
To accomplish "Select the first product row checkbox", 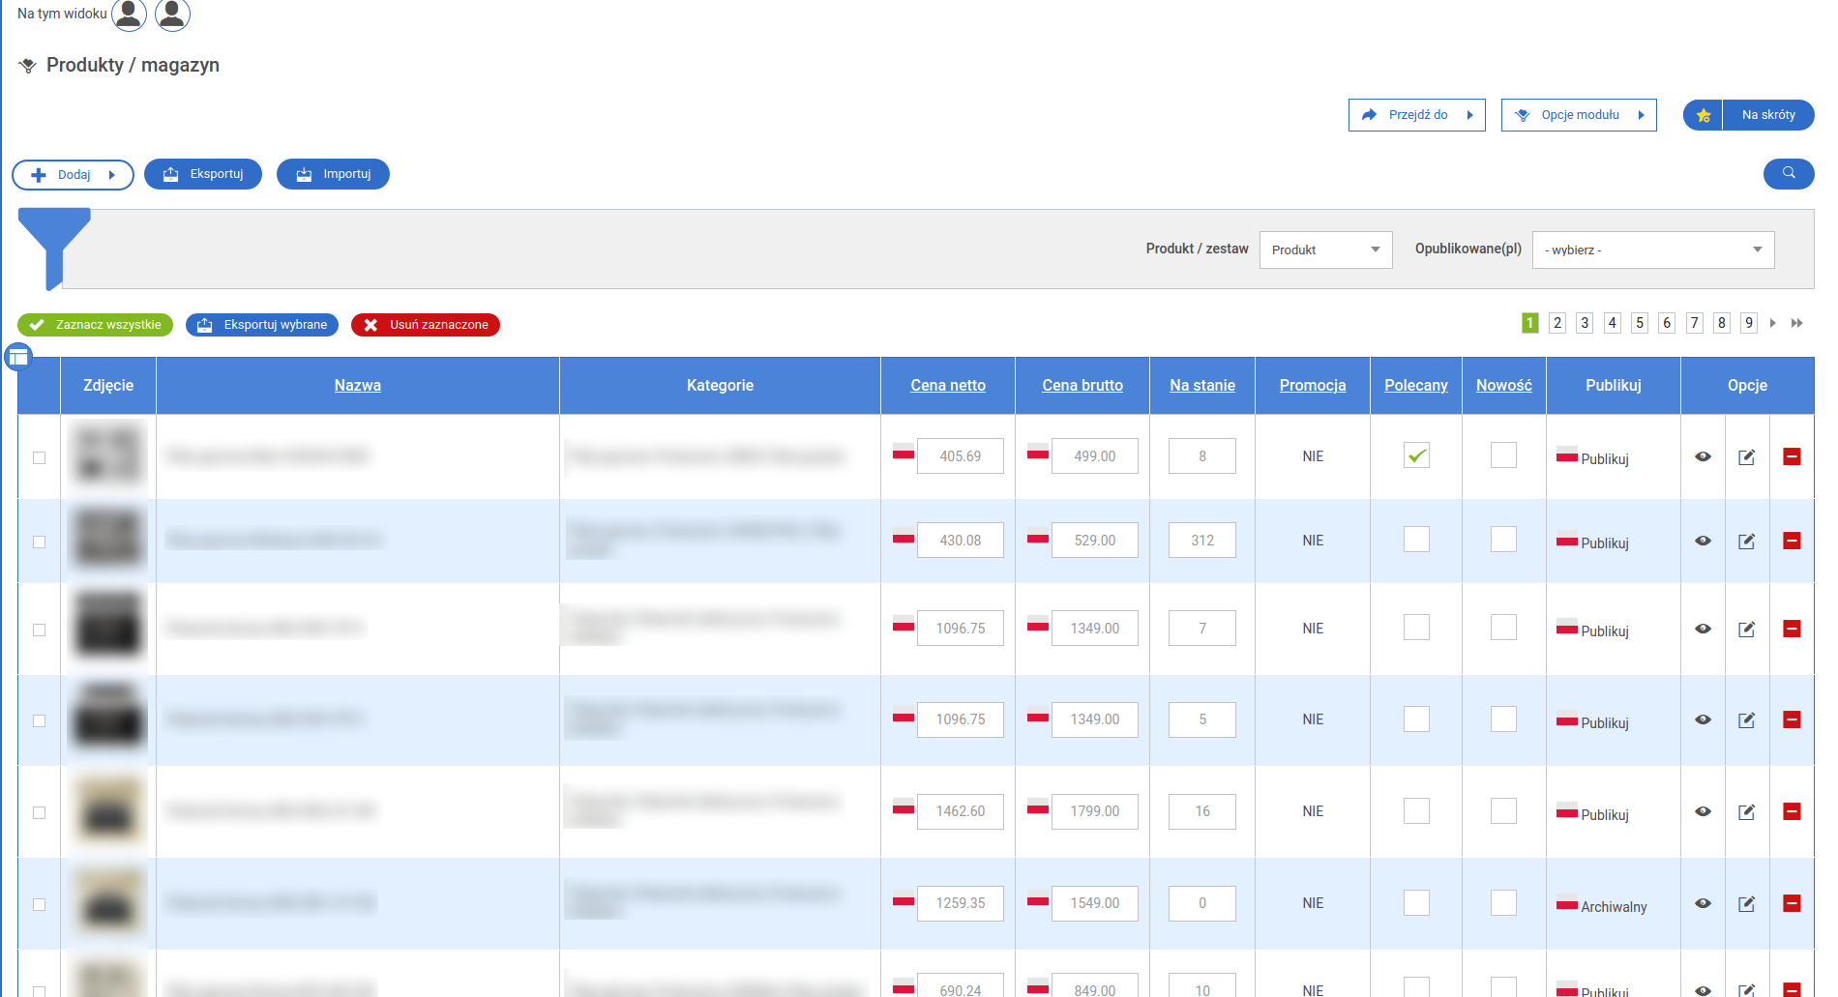I will point(40,457).
